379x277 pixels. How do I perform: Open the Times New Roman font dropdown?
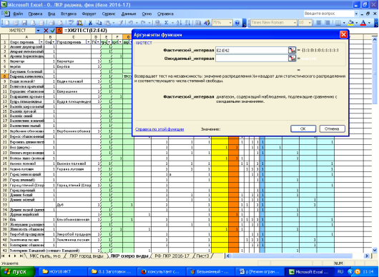(x=295, y=23)
